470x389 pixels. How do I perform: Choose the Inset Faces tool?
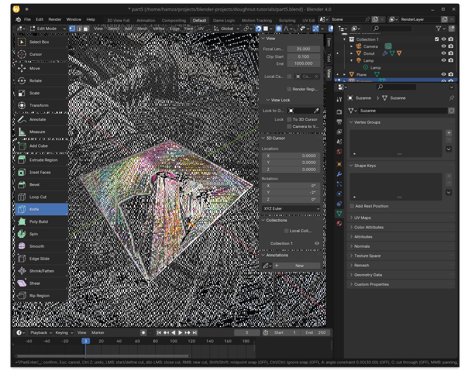[41, 172]
